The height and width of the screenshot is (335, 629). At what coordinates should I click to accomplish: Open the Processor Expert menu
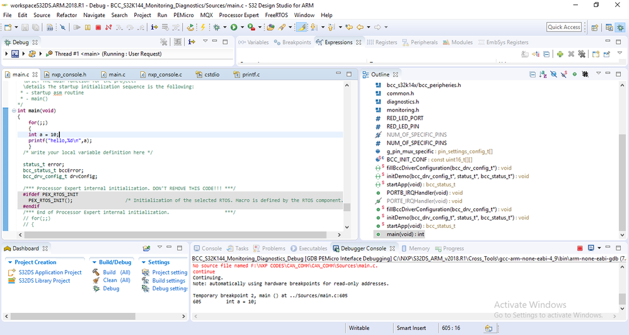(x=239, y=14)
